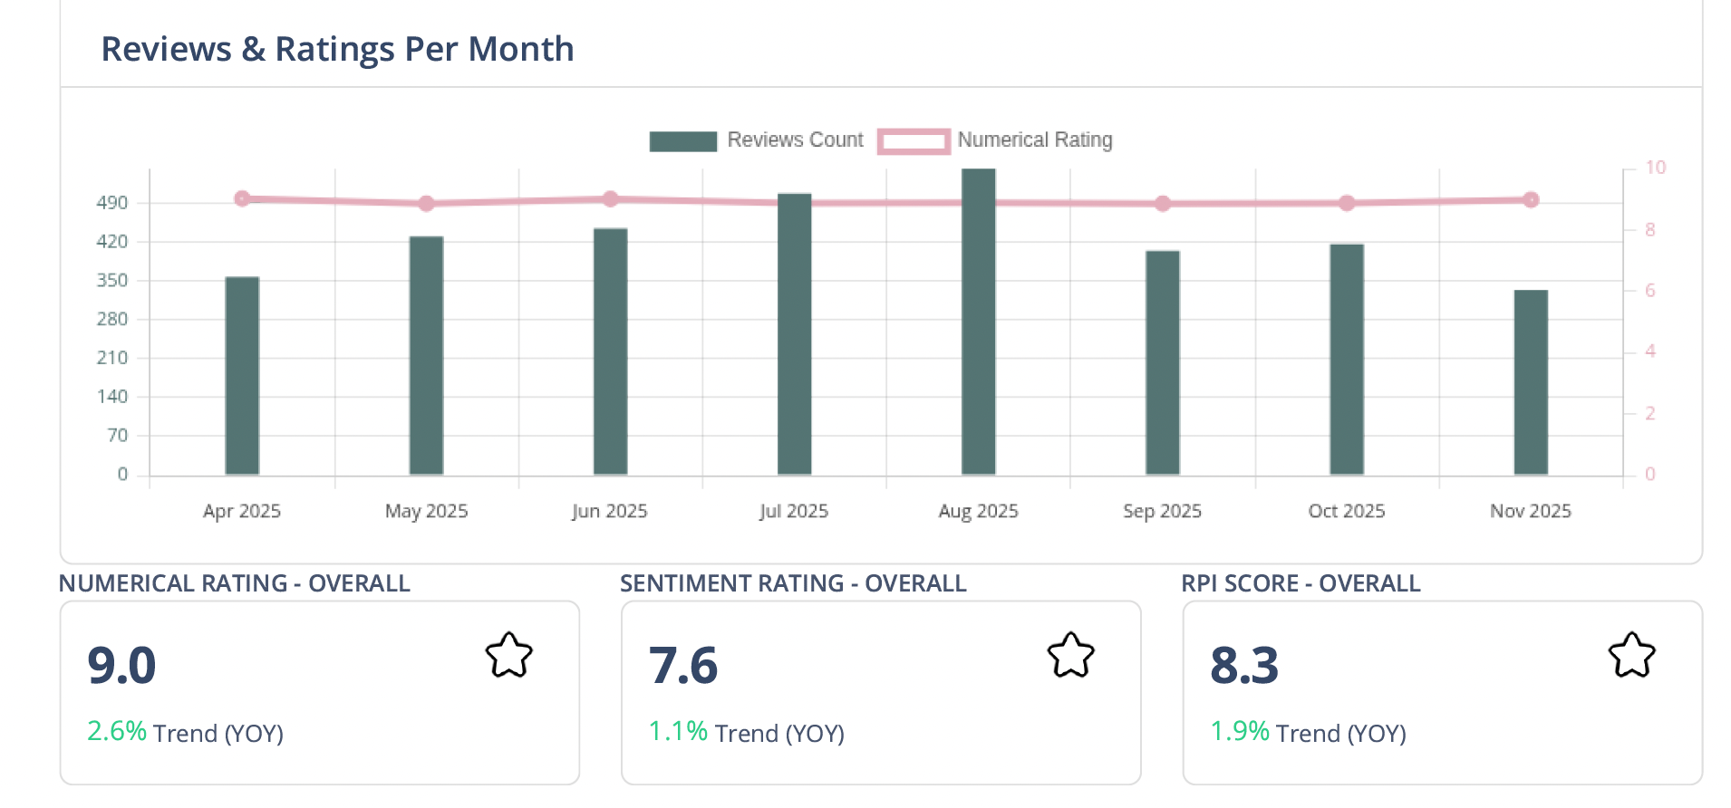This screenshot has height=808, width=1731.
Task: Click the Numerical Rating pink legend swatch
Action: click(914, 141)
